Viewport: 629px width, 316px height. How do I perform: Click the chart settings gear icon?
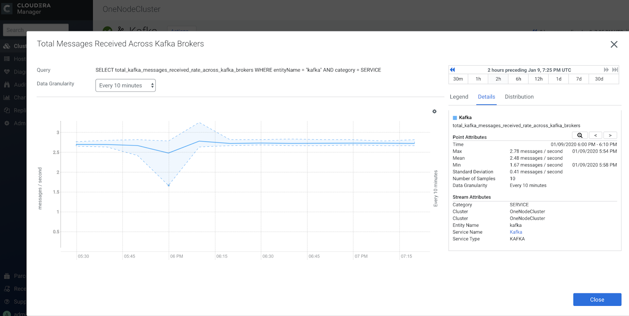(x=434, y=111)
